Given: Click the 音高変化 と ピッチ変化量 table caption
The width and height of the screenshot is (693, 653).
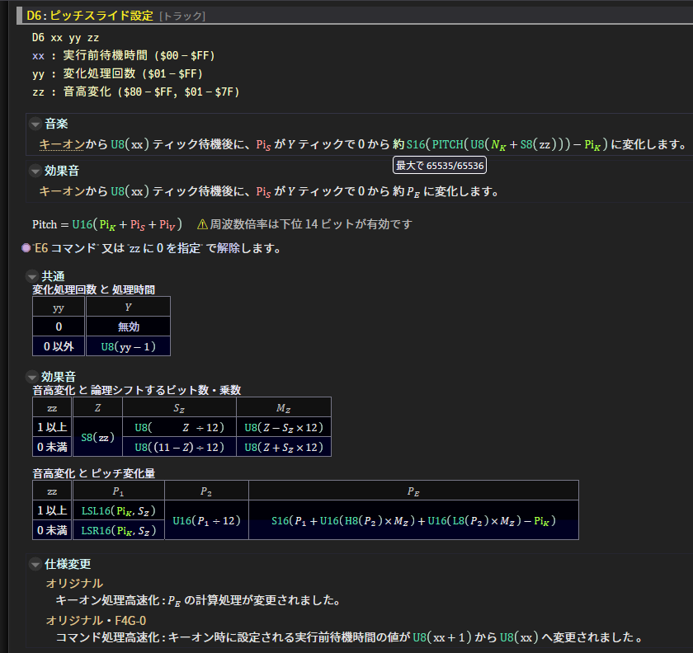Looking at the screenshot, I should [x=94, y=473].
